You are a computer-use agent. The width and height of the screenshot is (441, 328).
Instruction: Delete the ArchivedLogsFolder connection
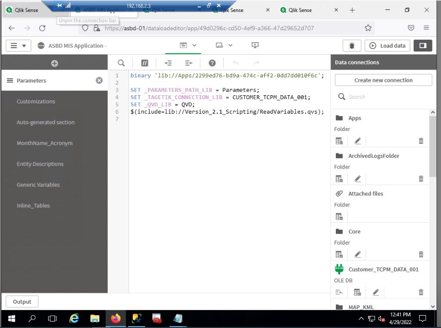[x=421, y=179]
